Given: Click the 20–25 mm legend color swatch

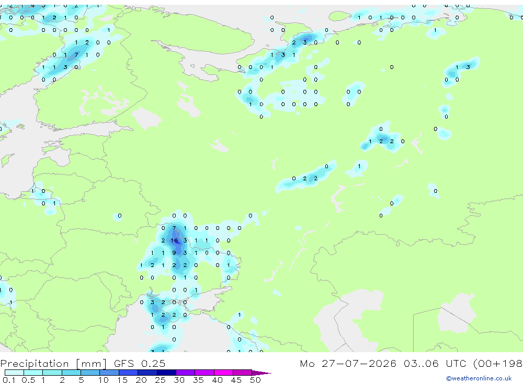Looking at the screenshot, I should (147, 373).
